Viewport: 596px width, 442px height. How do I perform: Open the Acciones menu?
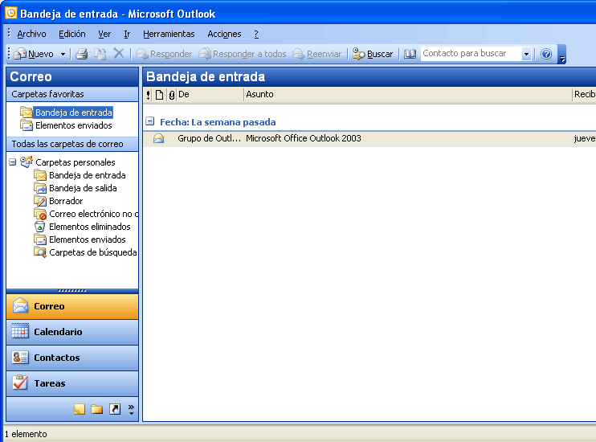coord(224,34)
